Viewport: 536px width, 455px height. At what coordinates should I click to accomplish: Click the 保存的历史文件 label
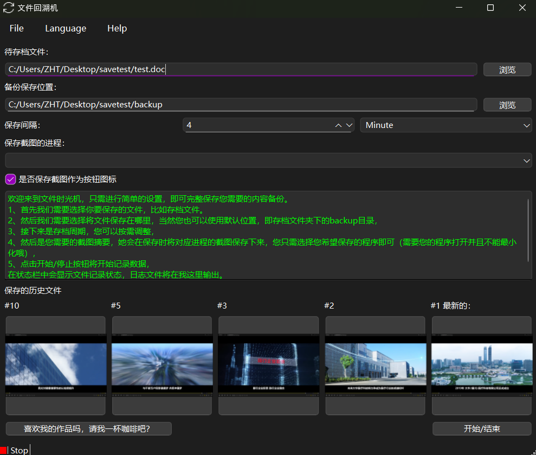(x=33, y=291)
